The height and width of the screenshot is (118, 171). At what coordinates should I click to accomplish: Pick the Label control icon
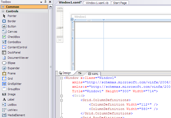coord(4,99)
